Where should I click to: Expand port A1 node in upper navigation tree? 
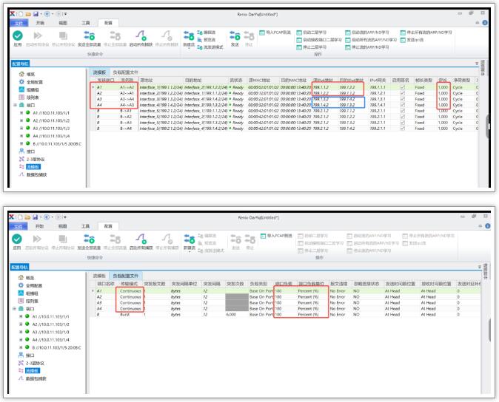point(23,112)
